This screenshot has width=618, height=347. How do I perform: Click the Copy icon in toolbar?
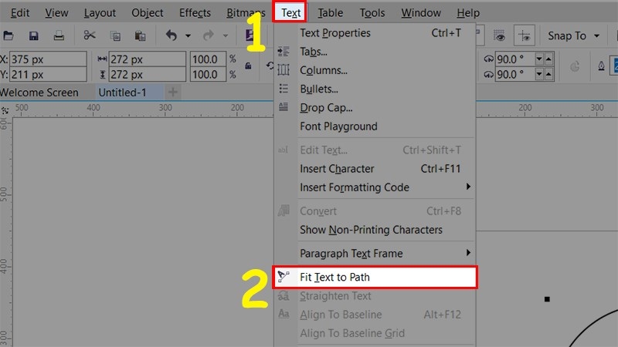[115, 36]
